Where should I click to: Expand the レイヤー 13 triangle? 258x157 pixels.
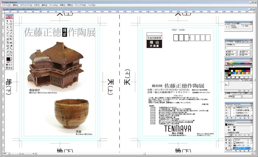(232, 145)
